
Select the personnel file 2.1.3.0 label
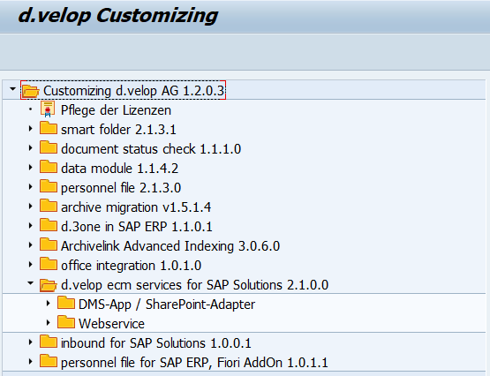click(121, 188)
